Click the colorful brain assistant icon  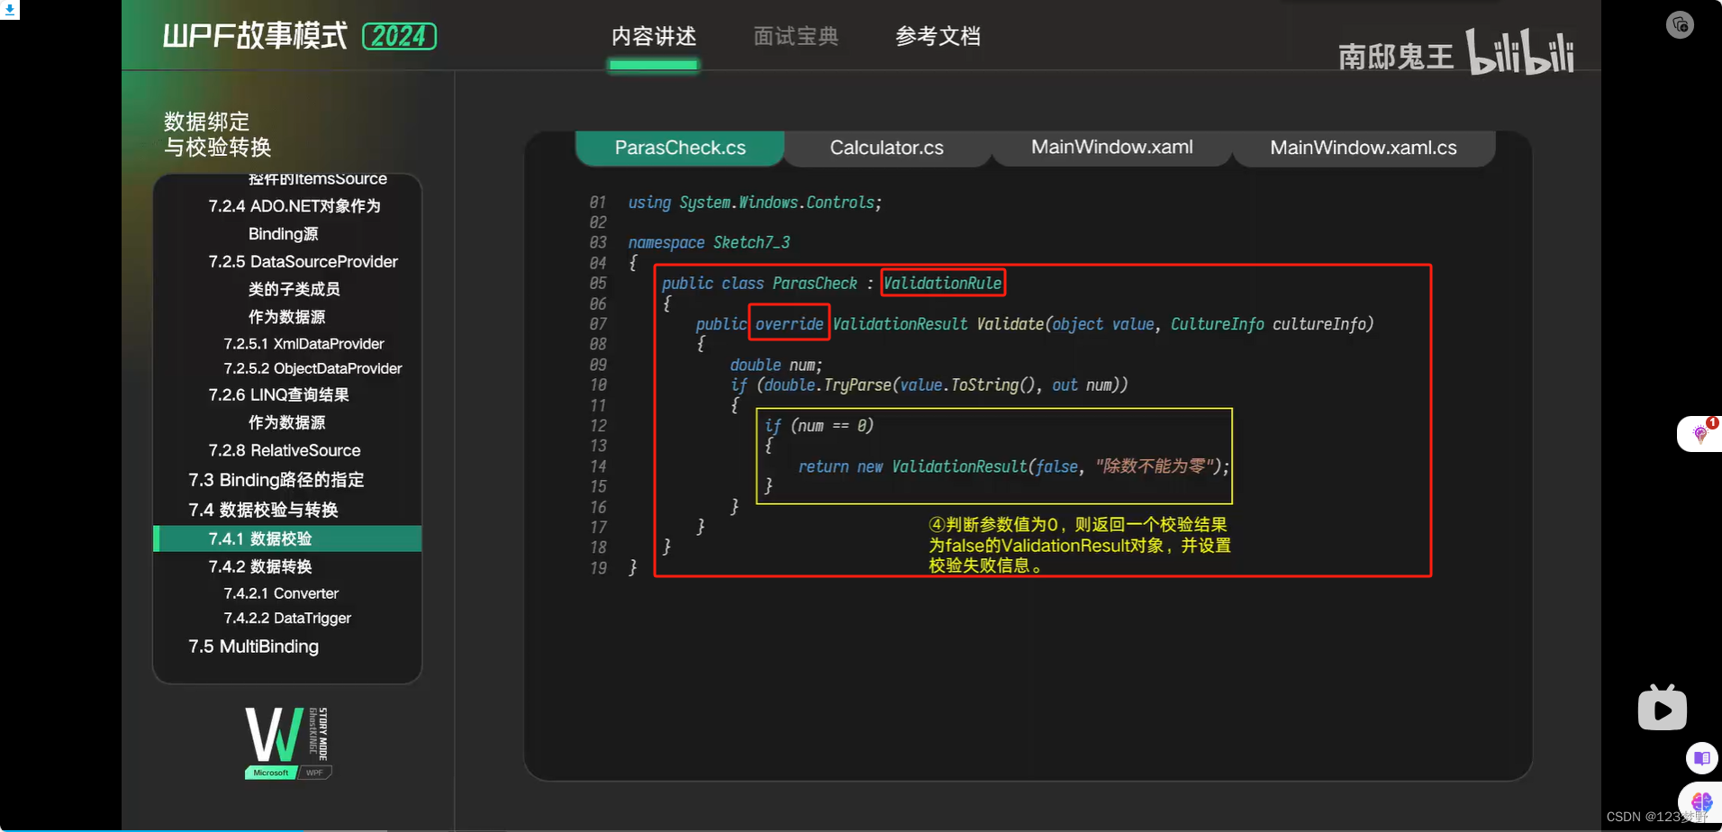1701,801
